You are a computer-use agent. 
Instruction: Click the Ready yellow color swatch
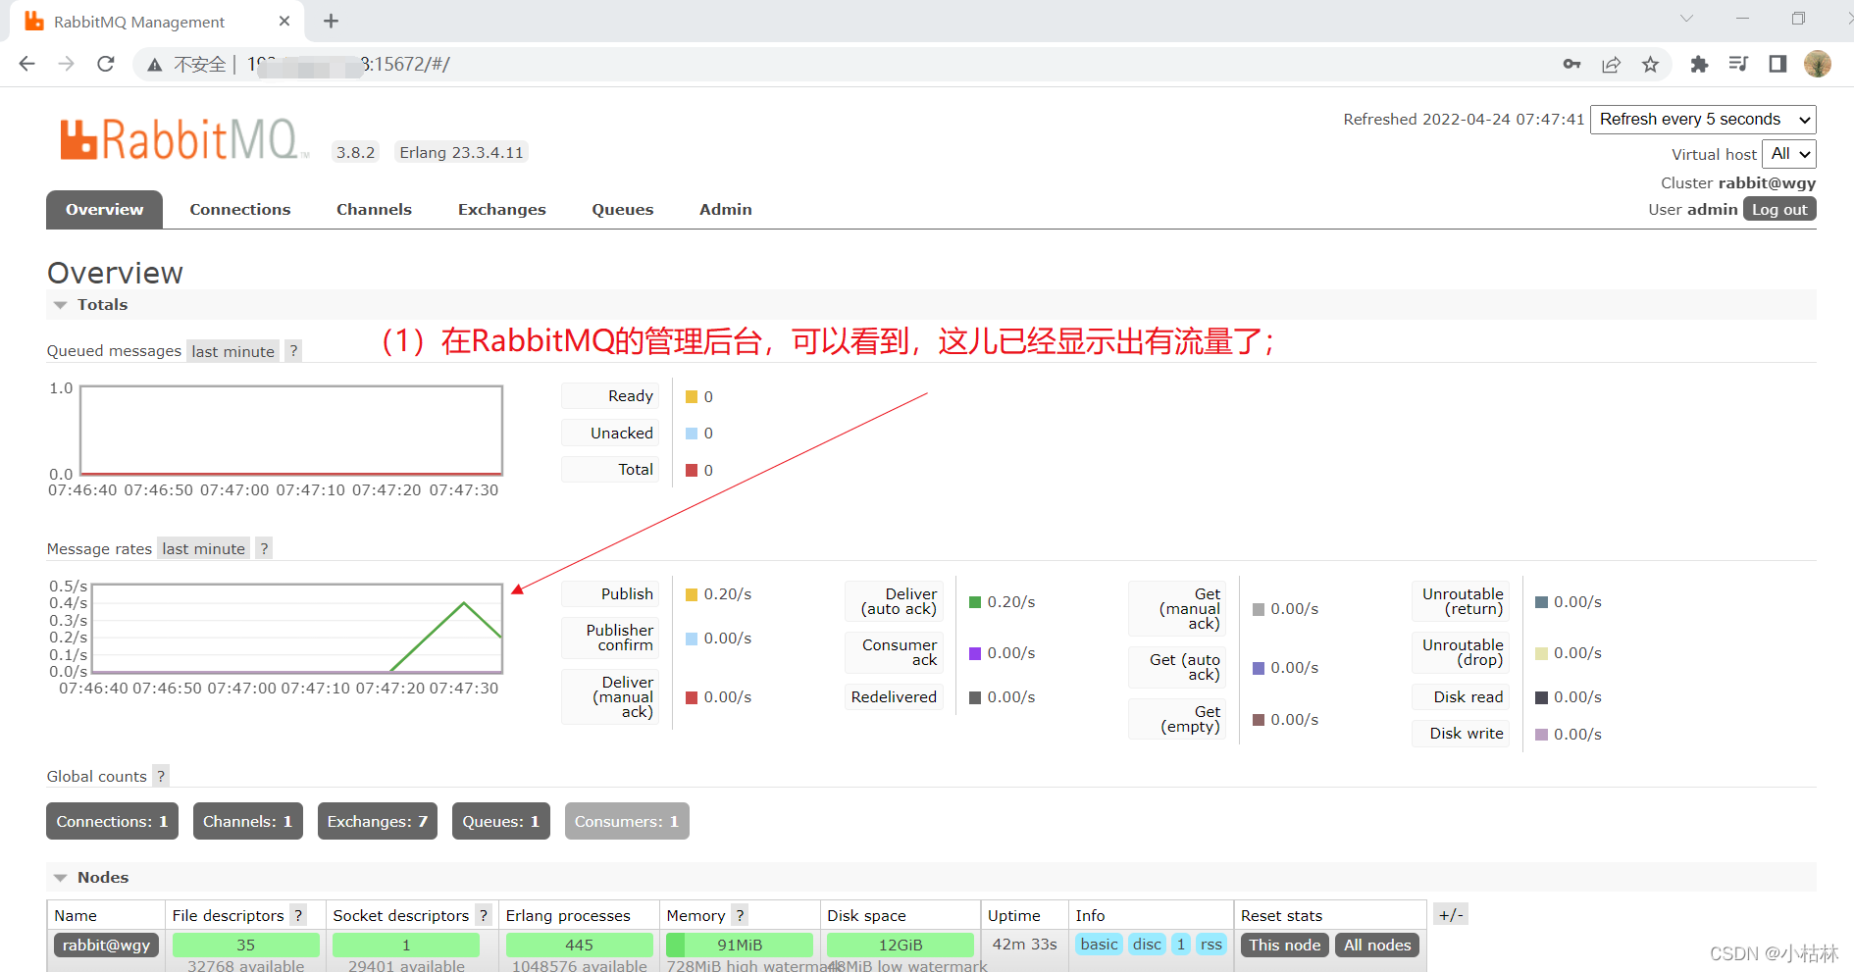(x=692, y=396)
